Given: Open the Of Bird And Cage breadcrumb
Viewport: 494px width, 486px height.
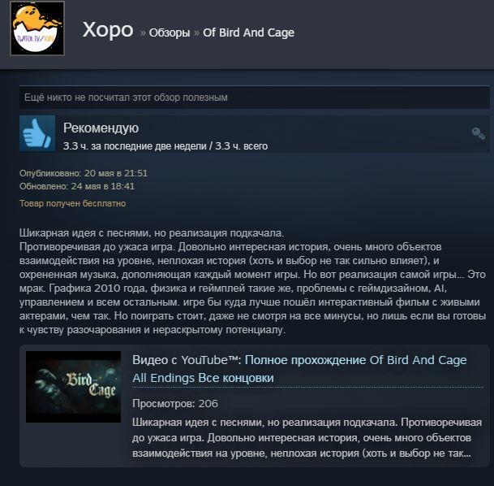Looking at the screenshot, I should click(248, 33).
